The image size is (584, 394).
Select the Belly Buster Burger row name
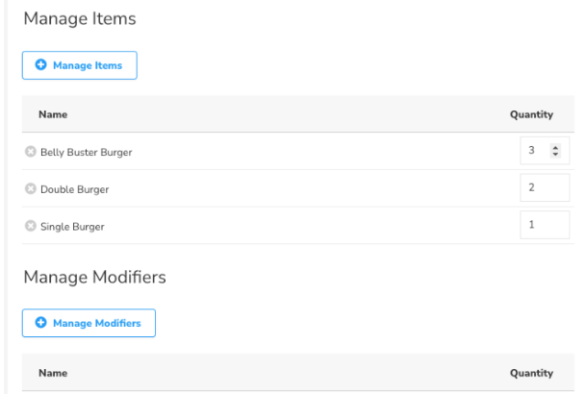pyautogui.click(x=87, y=152)
